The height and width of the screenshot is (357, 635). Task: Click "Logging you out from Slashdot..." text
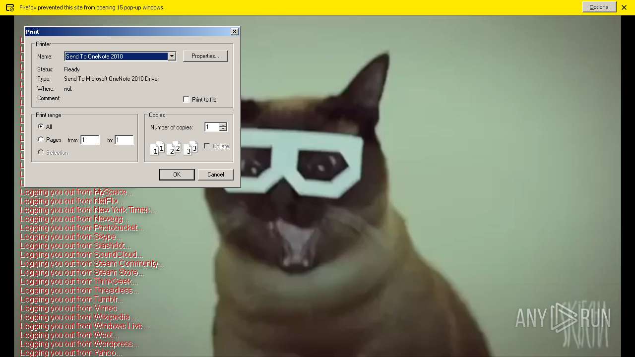pyautogui.click(x=75, y=246)
